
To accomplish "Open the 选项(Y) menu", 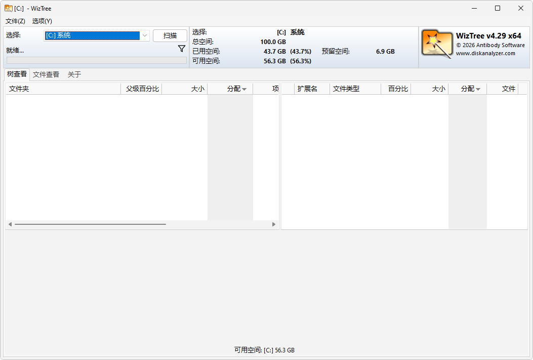I will tap(42, 21).
